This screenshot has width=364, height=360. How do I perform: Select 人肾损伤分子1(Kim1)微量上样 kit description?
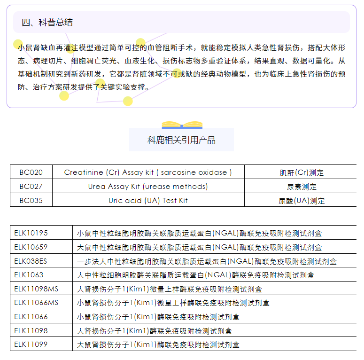pyautogui.click(x=170, y=290)
